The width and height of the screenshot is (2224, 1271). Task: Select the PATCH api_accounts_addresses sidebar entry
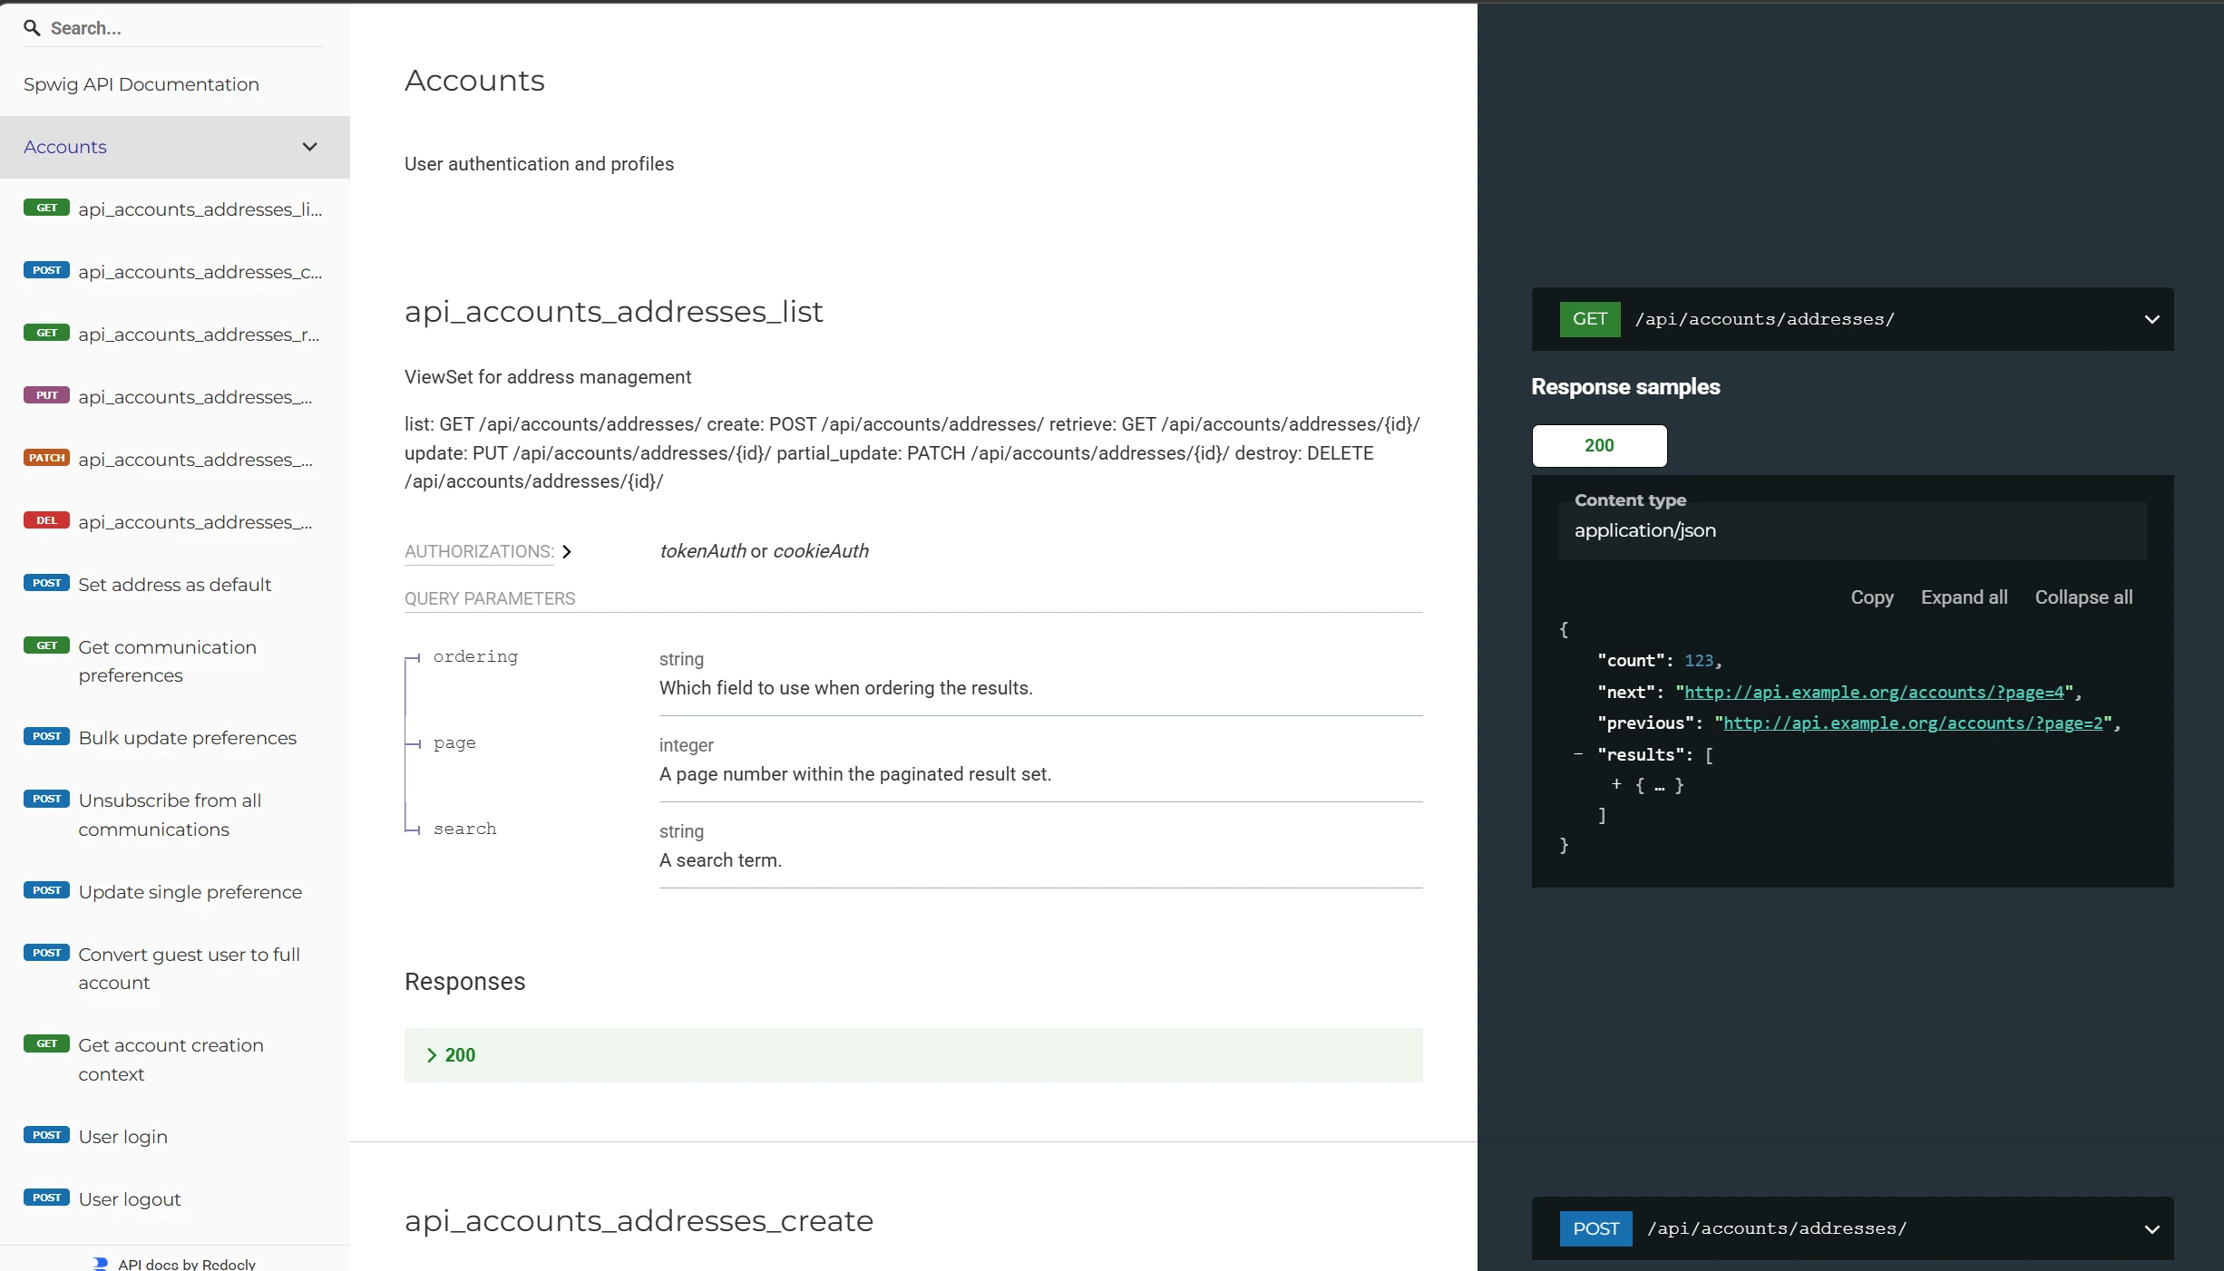tap(174, 460)
